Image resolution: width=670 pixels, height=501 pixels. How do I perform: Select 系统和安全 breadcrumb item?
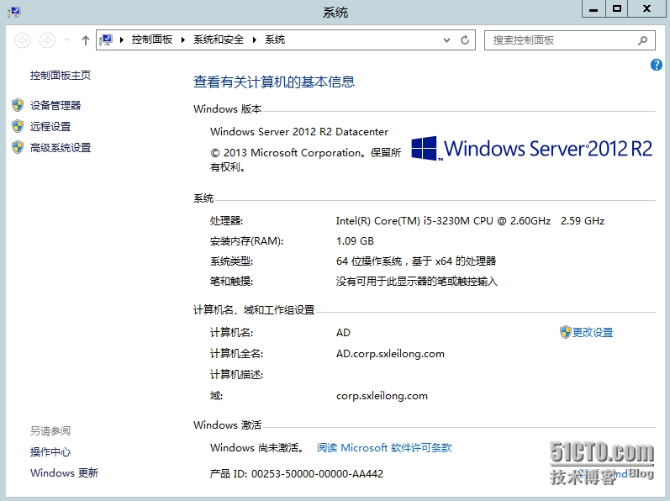[219, 40]
